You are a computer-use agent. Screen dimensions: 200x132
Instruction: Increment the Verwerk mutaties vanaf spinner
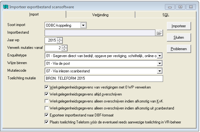pos(64,47)
